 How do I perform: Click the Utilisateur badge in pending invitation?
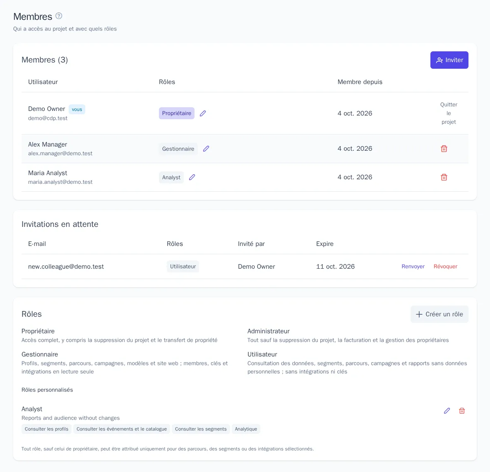click(183, 266)
